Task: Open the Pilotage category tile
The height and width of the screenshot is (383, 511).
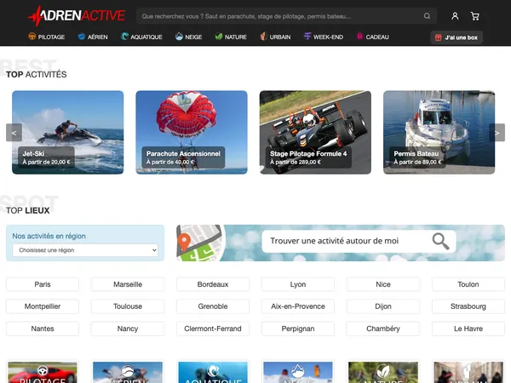Action: tap(43, 372)
